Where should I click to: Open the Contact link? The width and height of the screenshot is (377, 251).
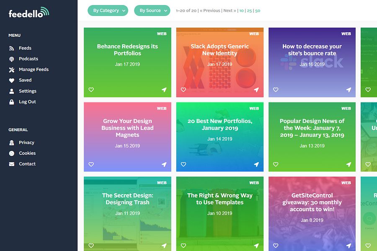27,164
